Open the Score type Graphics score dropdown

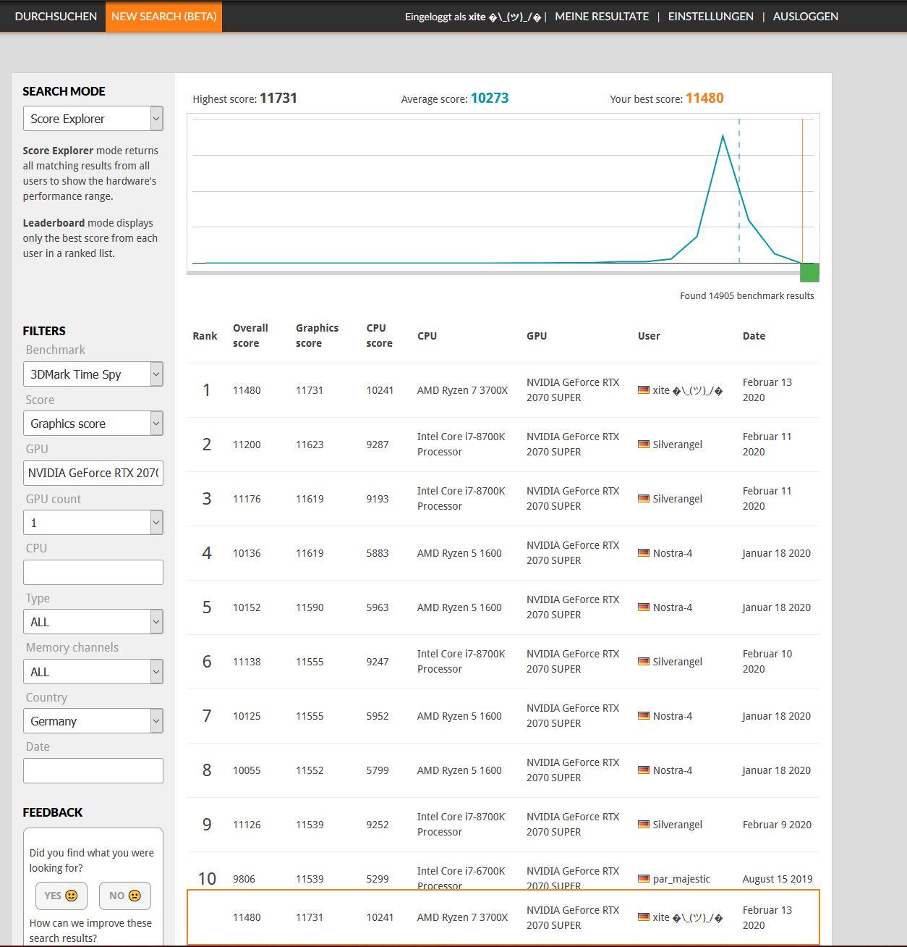[93, 424]
